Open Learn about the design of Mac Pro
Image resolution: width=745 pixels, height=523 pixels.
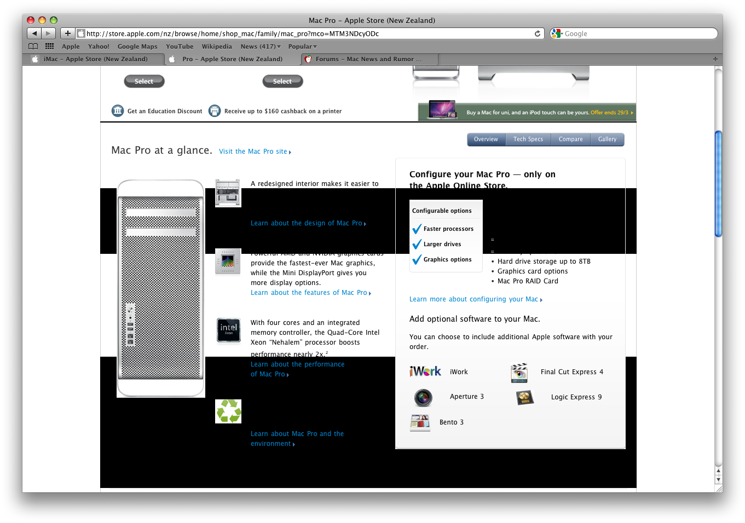pos(308,223)
